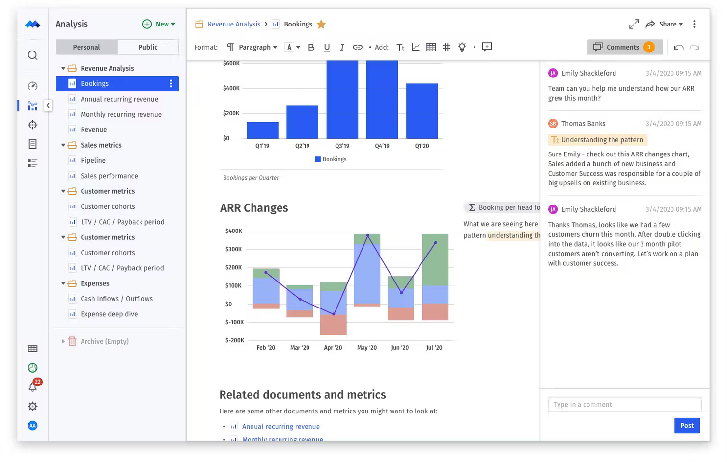Insert a table into the document
This screenshot has height=462, width=727.
pyautogui.click(x=431, y=47)
